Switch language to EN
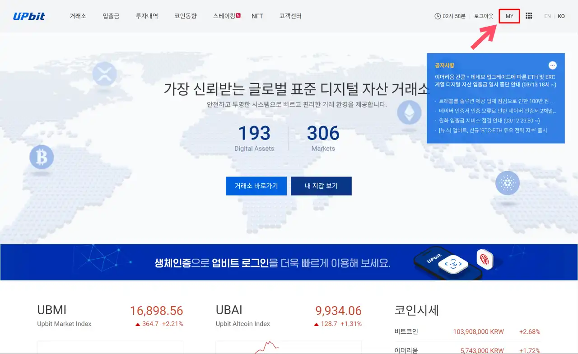The height and width of the screenshot is (354, 578). coord(547,16)
